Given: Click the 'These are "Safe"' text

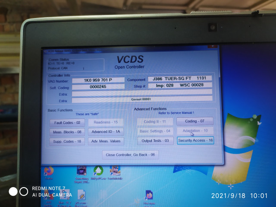Looking at the screenshot, I should click(x=87, y=114).
